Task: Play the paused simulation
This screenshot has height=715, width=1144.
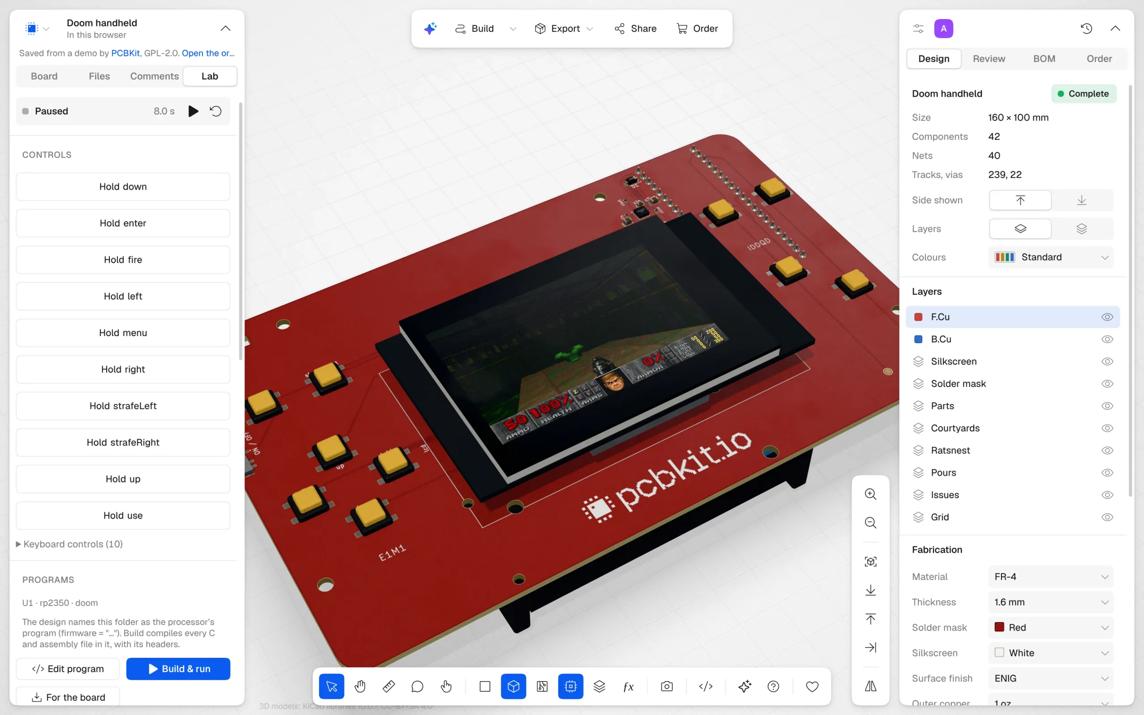Action: pyautogui.click(x=193, y=111)
